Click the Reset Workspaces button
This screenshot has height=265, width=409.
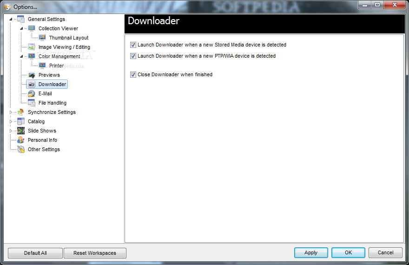[95, 253]
